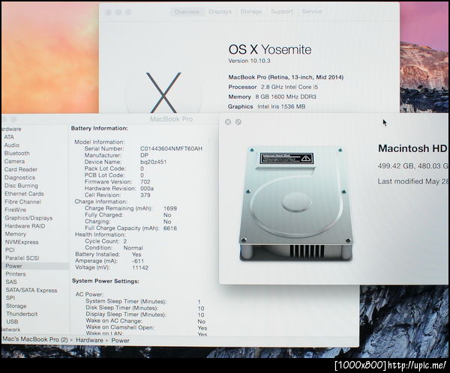Image resolution: width=450 pixels, height=373 pixels.
Task: Select Disc Burning entry
Action: [x=21, y=186]
